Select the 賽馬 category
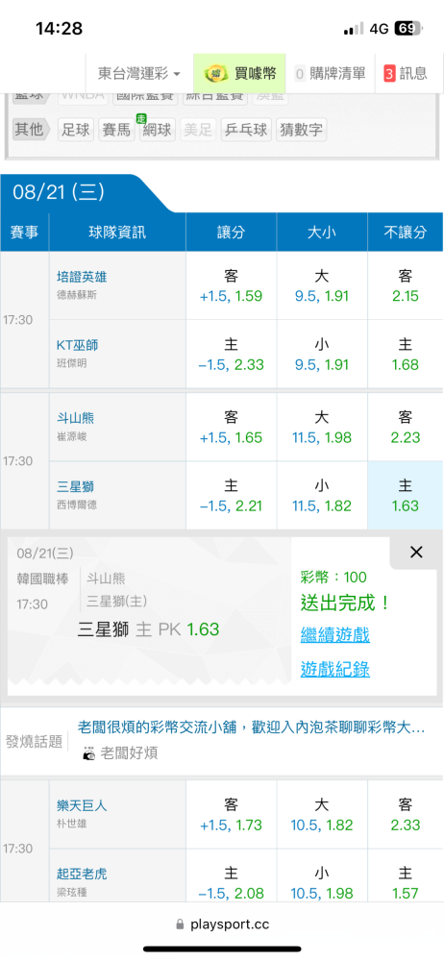Screen dimensions: 444x961 117,130
